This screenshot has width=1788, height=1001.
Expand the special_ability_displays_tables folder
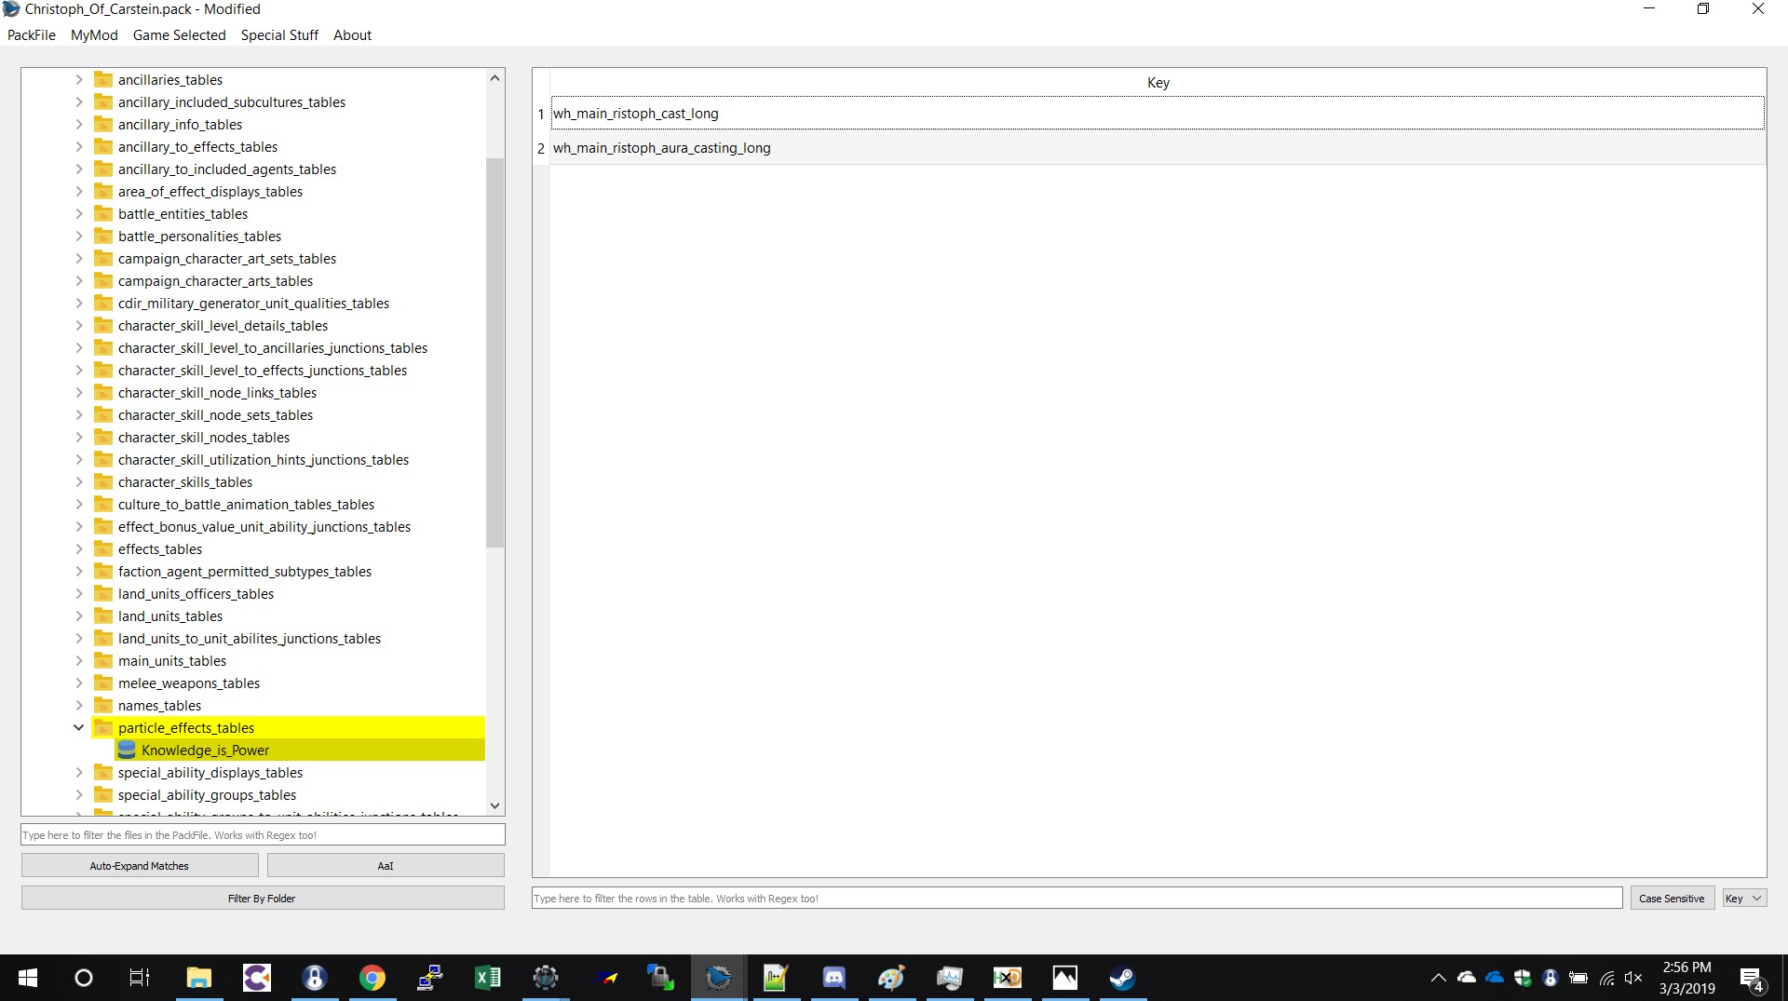pyautogui.click(x=79, y=773)
